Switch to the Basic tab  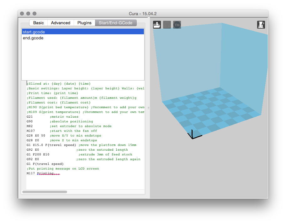point(39,23)
